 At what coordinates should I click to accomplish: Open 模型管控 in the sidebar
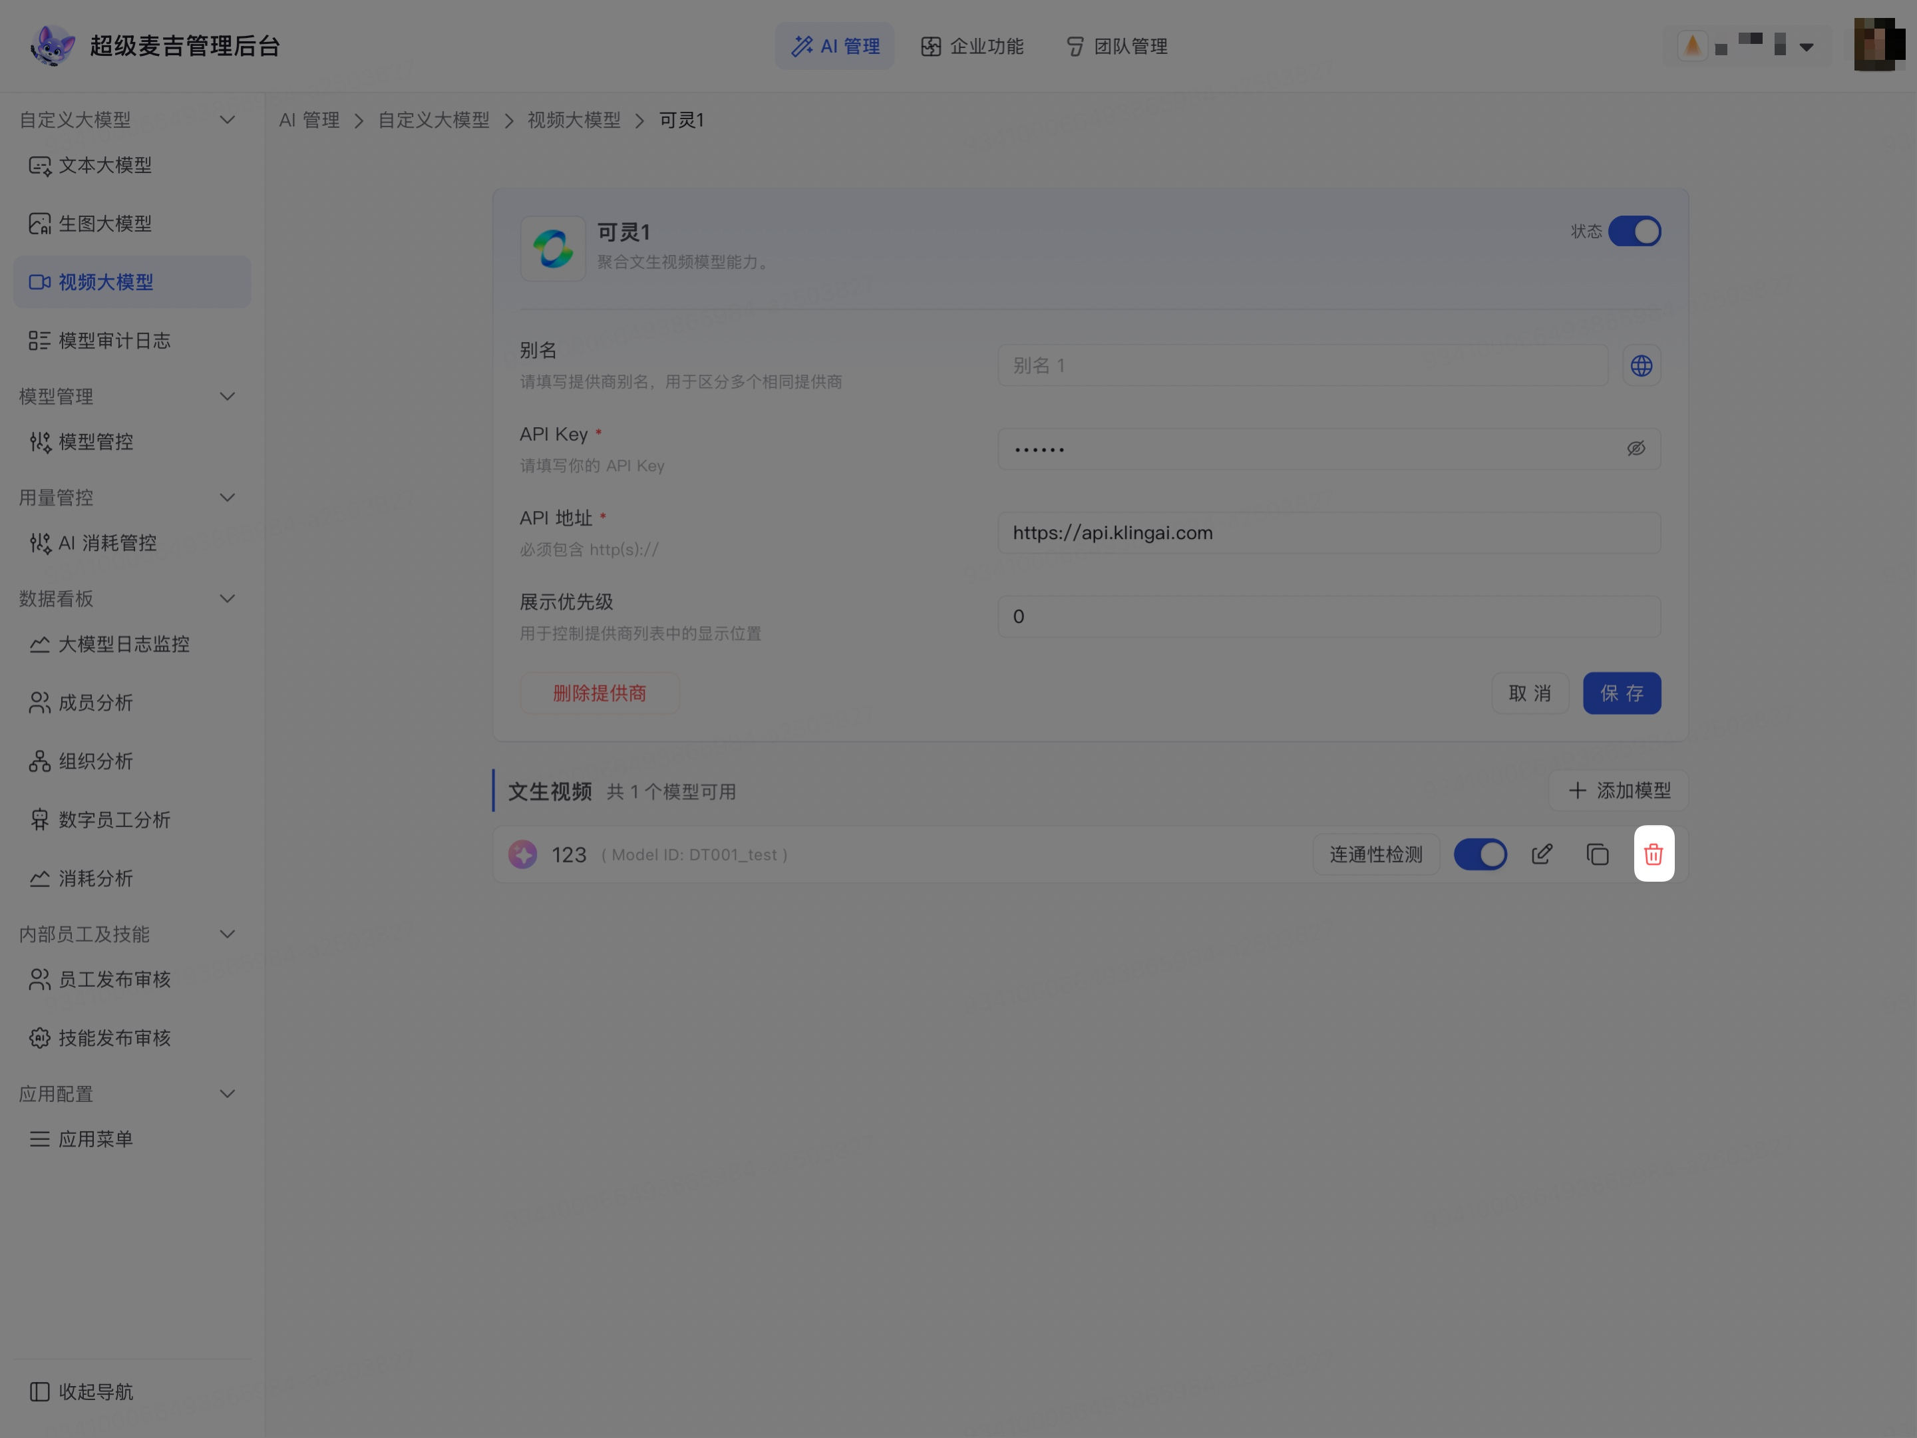(132, 442)
